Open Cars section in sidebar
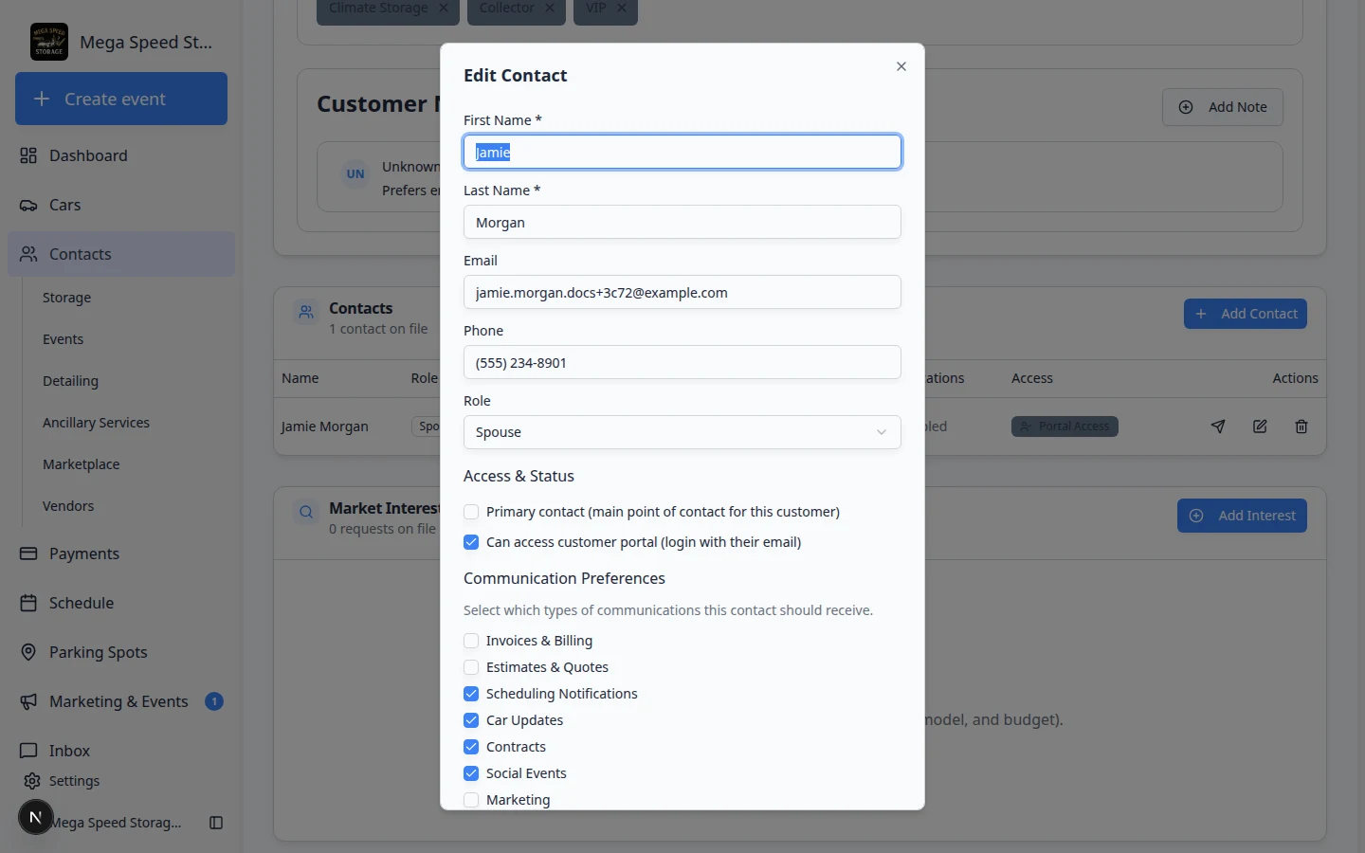The image size is (1365, 853). (x=121, y=205)
